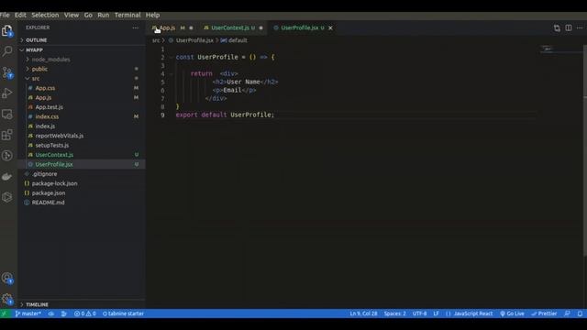Click the editor vertical scrollbar

pos(585,149)
